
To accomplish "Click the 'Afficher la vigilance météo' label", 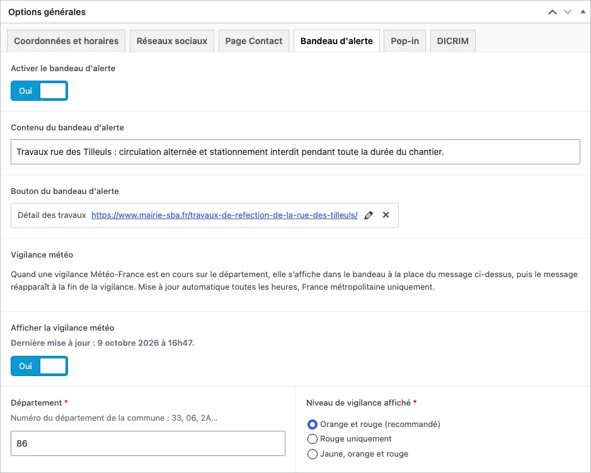I will tap(62, 328).
